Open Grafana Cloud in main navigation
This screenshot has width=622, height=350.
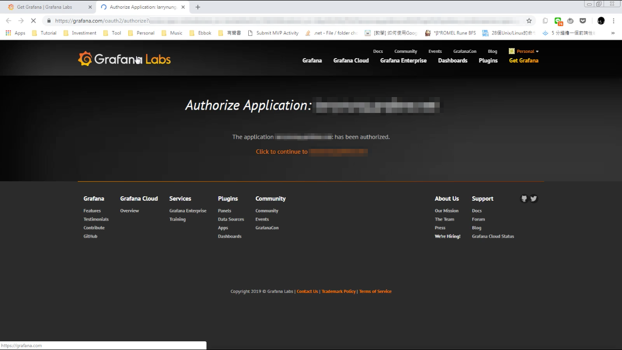pos(351,61)
